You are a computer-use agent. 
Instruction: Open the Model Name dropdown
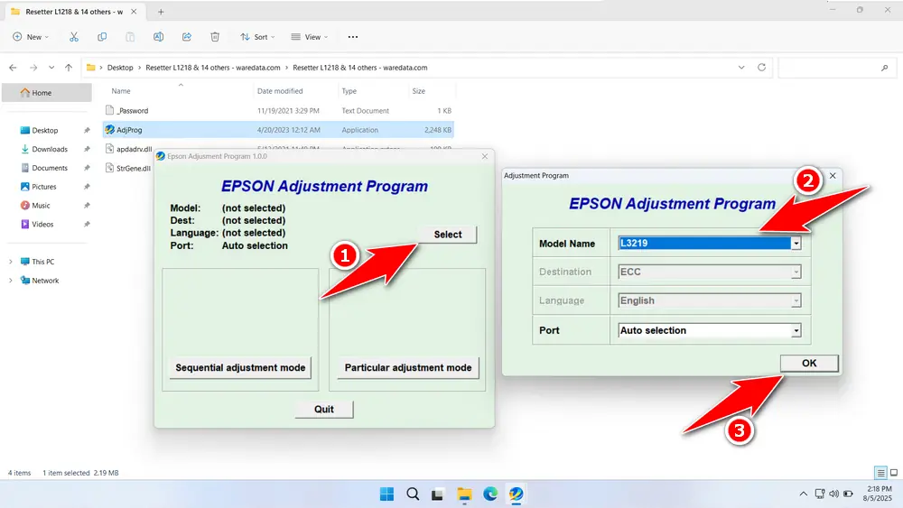[x=796, y=244]
